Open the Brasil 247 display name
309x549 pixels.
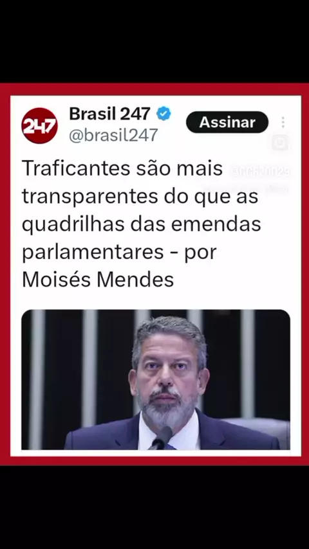click(110, 114)
